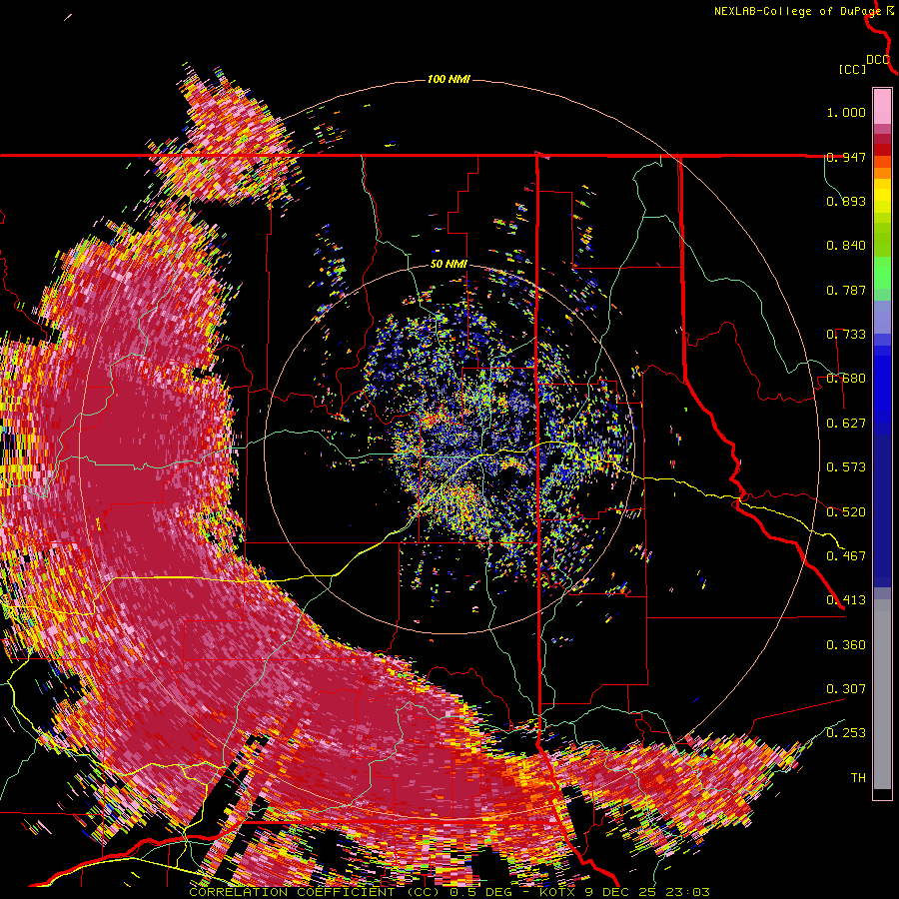Select the 0.467 scale value
Viewport: 899px width, 899px height.
[x=846, y=556]
